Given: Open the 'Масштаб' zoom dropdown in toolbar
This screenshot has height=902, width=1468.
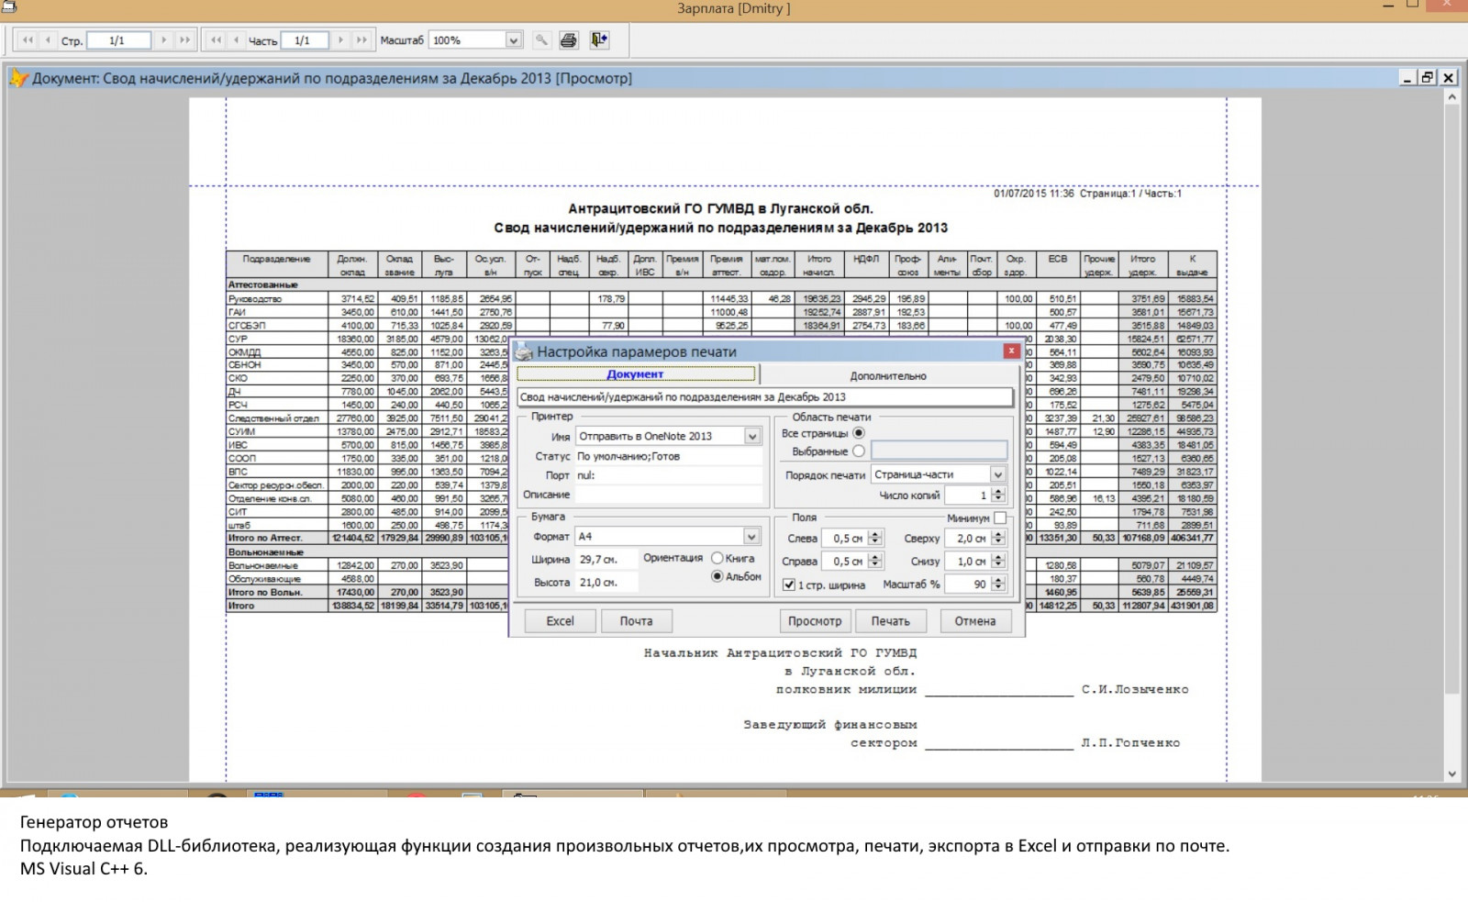Looking at the screenshot, I should [x=514, y=40].
